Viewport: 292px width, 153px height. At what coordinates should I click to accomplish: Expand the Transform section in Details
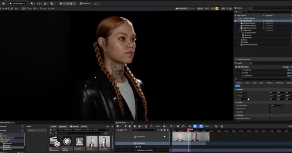[240, 89]
